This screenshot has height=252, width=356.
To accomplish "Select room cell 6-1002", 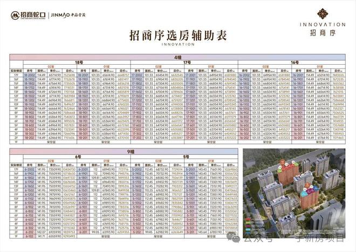I will click(30, 203).
